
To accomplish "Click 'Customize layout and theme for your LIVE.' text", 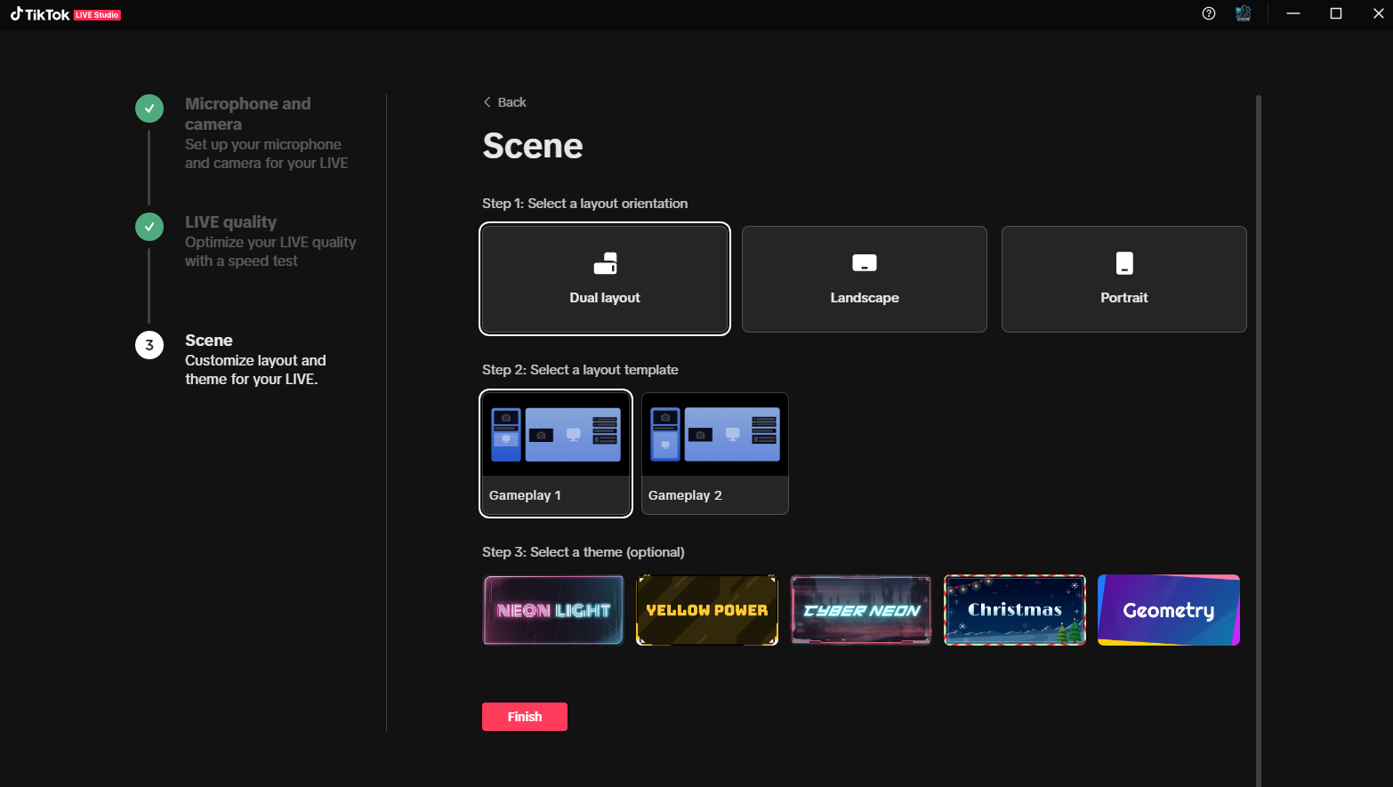I will point(255,370).
